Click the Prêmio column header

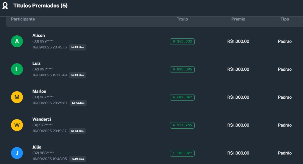[238, 19]
